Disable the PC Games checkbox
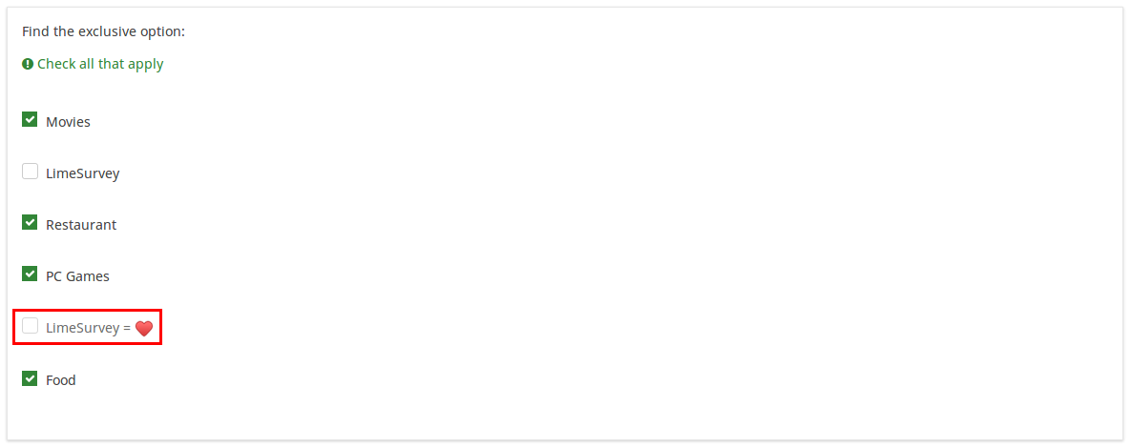Viewport: 1131px width, 447px height. (30, 274)
